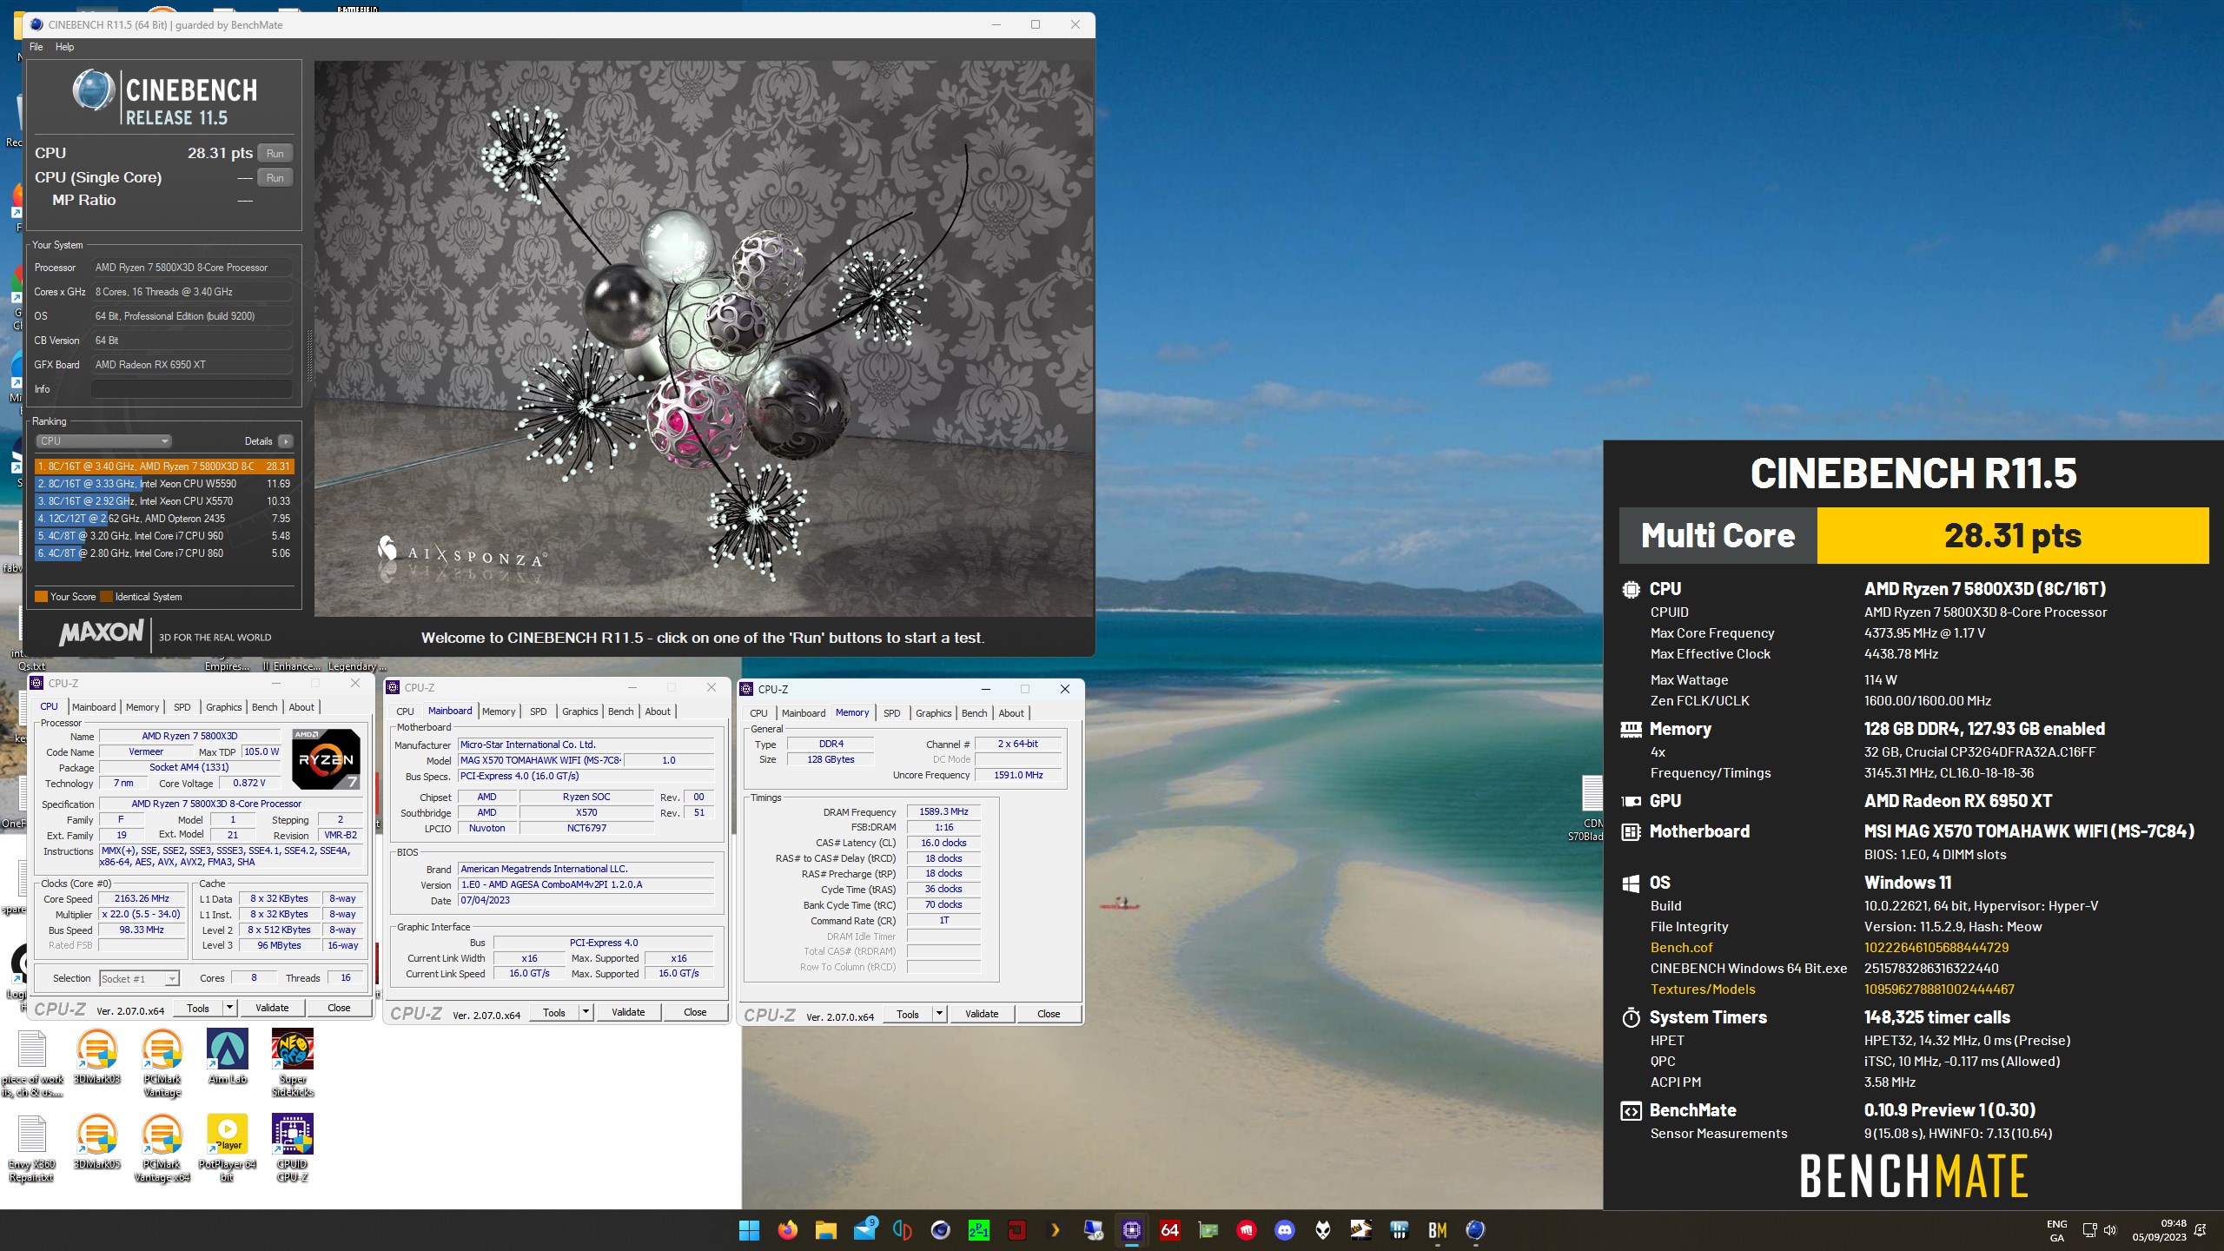Select the Intel Xeon CPU W5590 ranking row
This screenshot has height=1251, width=2224.
click(x=164, y=484)
